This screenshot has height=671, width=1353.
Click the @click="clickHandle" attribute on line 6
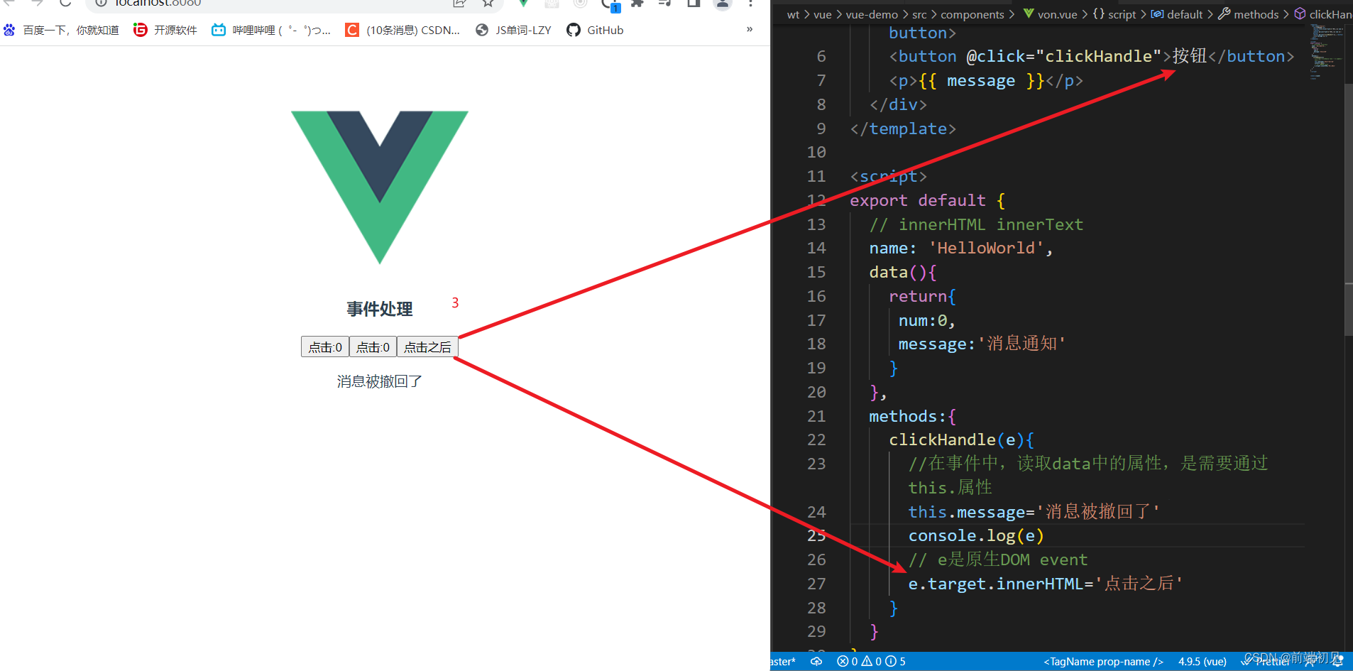click(x=1063, y=56)
